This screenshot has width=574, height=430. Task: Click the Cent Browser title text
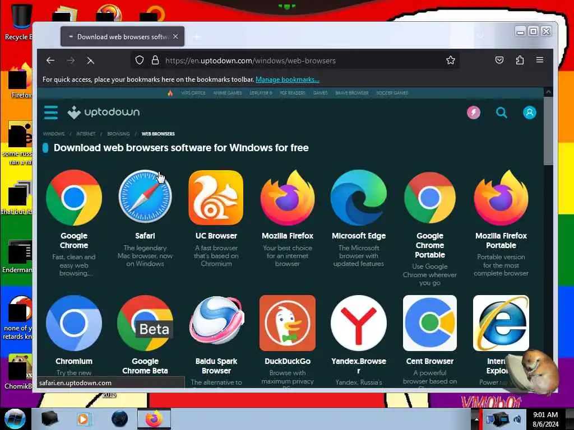point(430,361)
